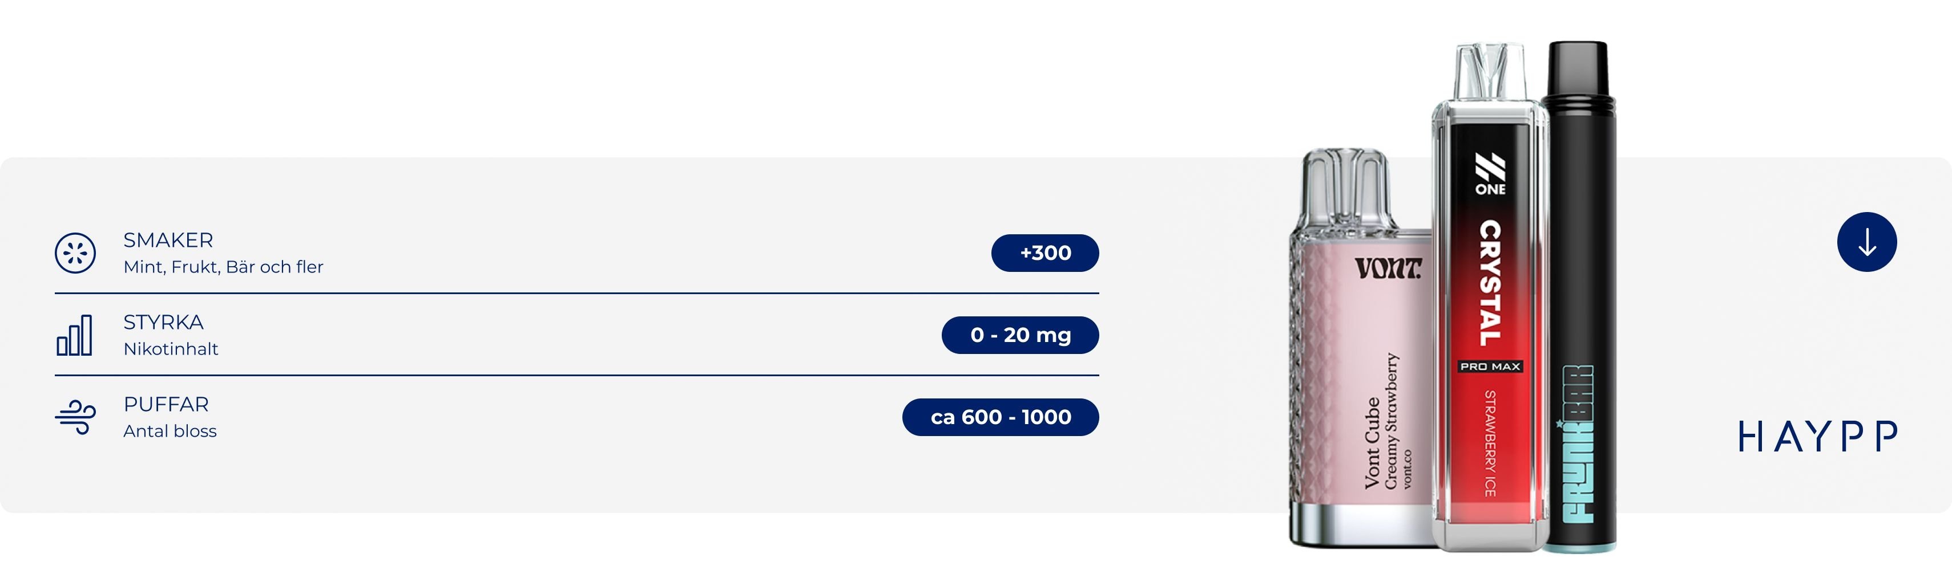Click the PUFFAR heading
Viewport: 1952px width, 578px height.
(x=166, y=404)
